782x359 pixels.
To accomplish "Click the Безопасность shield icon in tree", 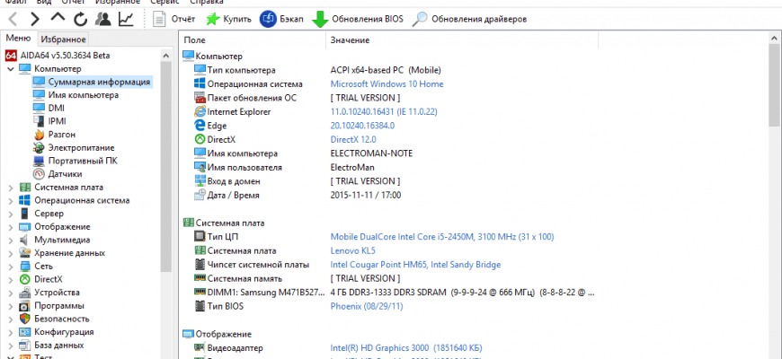I will coord(25,319).
